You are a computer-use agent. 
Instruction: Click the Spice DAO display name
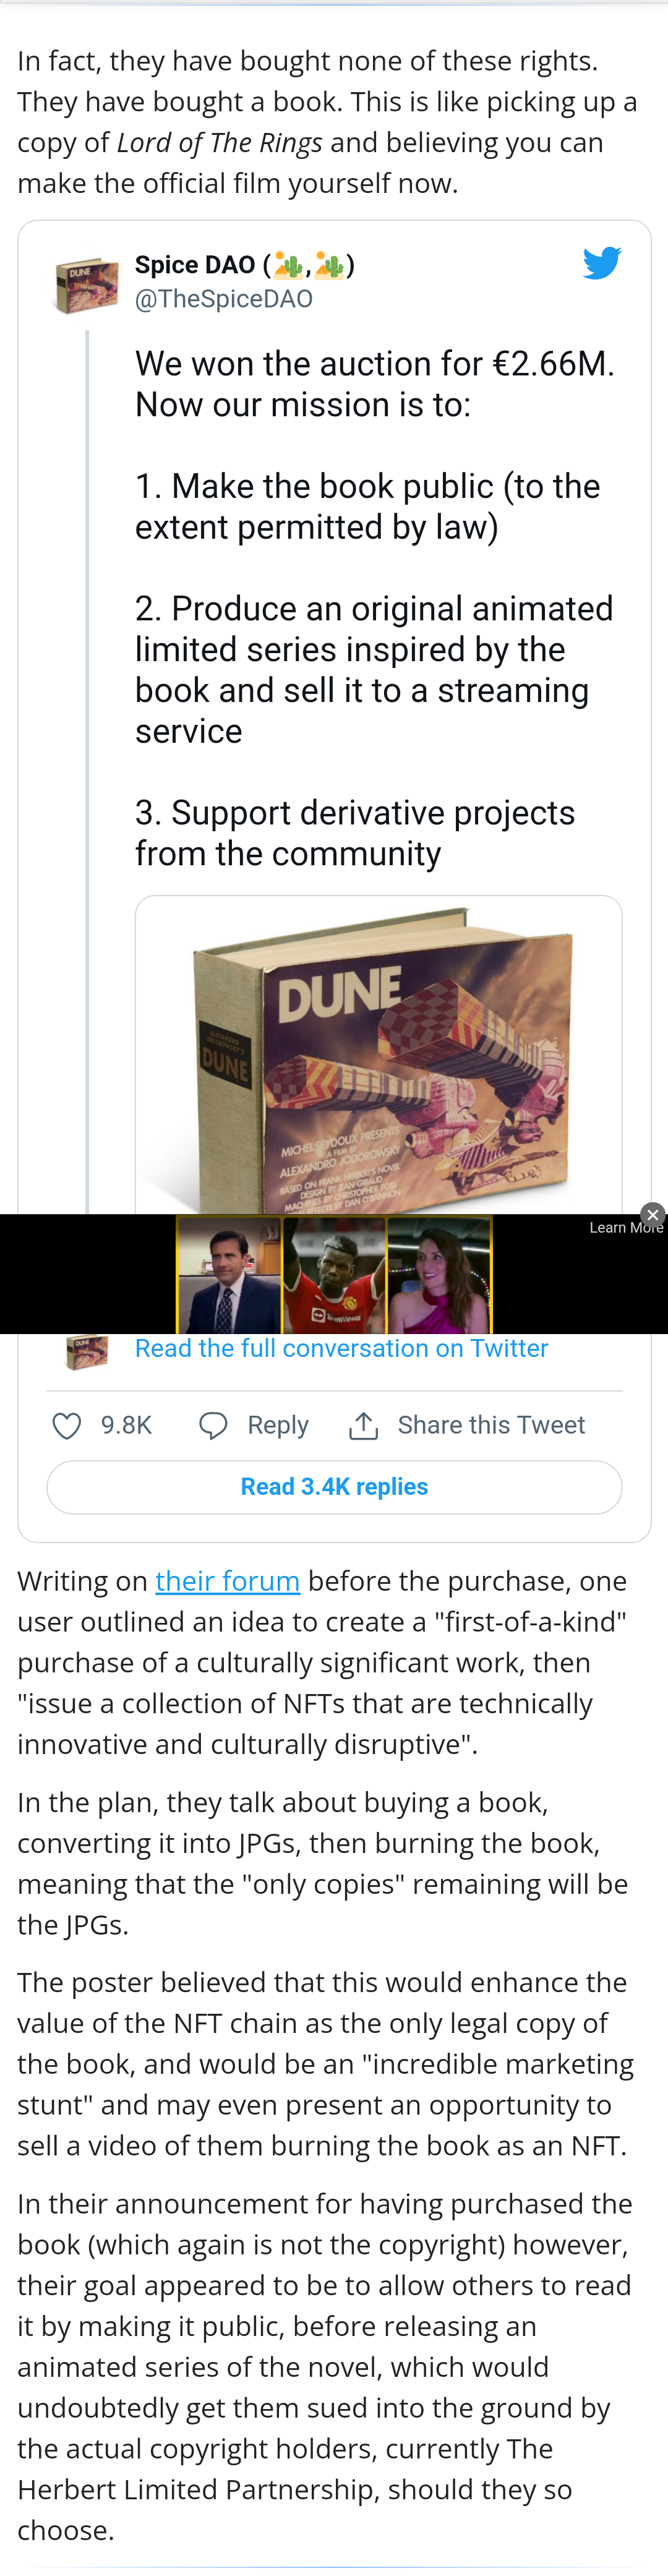point(195,265)
